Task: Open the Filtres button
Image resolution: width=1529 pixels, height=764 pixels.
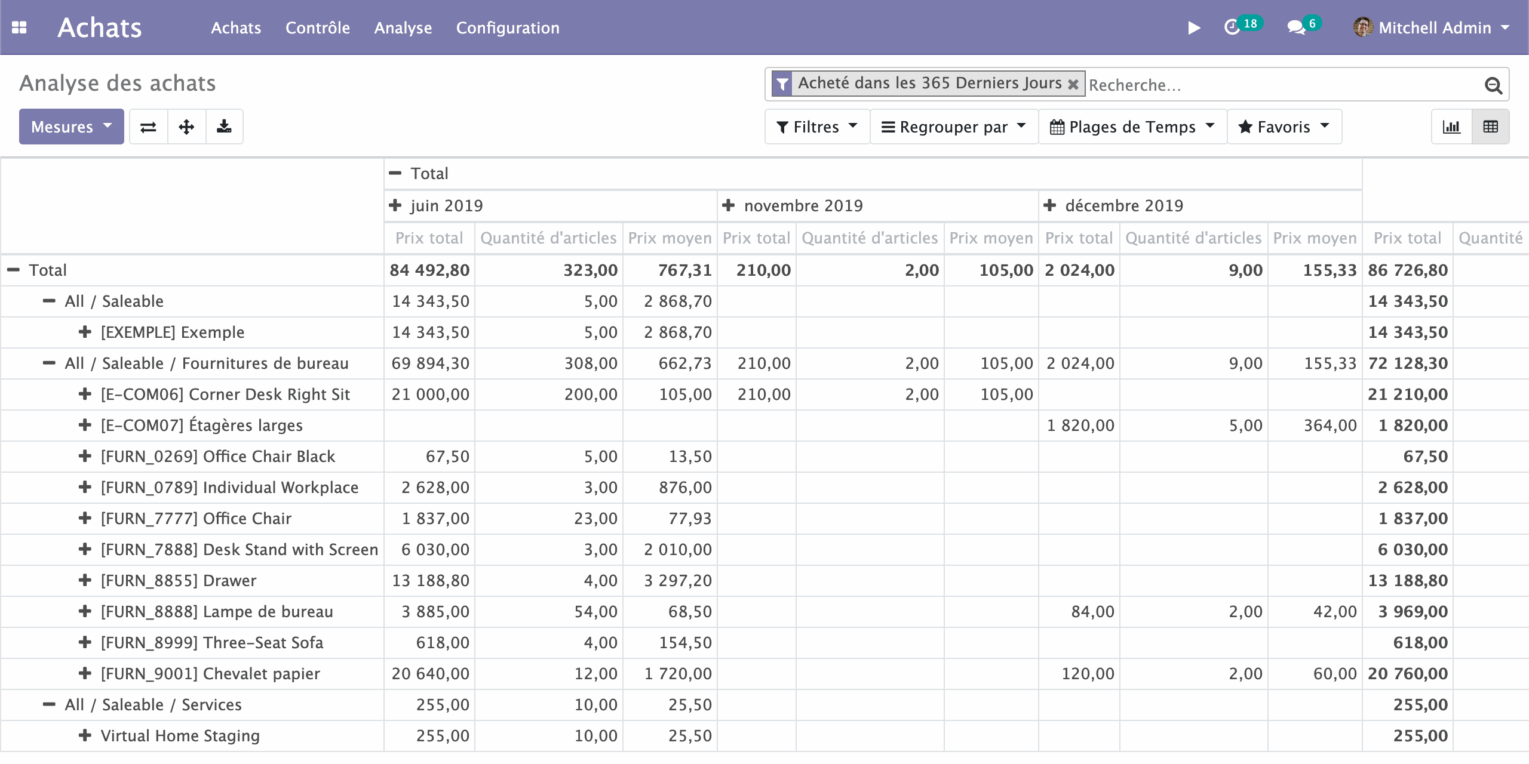Action: coord(816,127)
